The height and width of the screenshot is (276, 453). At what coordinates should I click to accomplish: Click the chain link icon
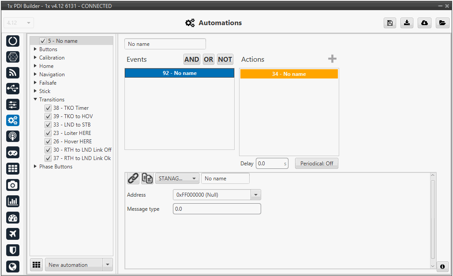[133, 178]
